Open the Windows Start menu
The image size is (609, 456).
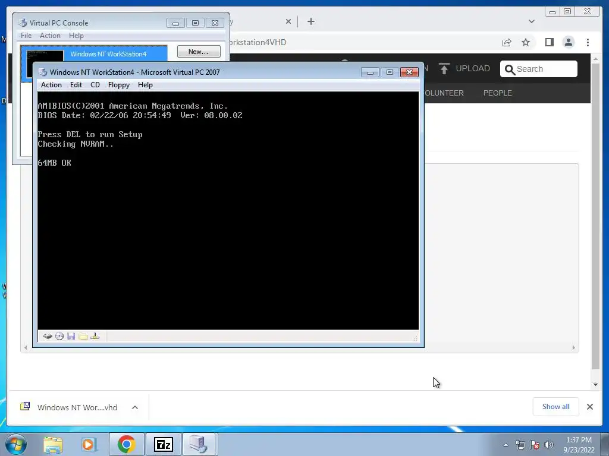click(x=15, y=444)
